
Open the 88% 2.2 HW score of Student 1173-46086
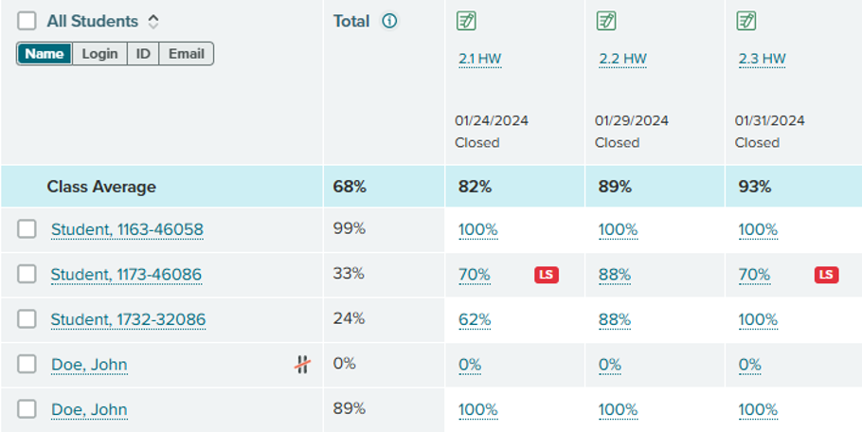(615, 274)
